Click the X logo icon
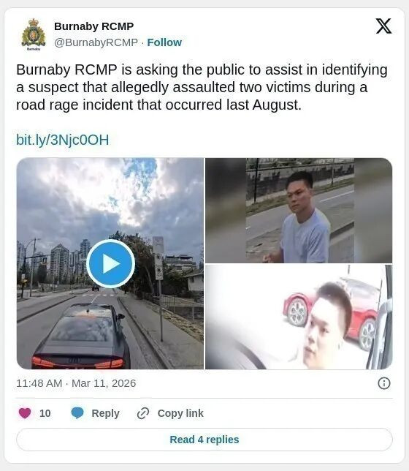Screen dimensions: 409x471 pos(383,26)
